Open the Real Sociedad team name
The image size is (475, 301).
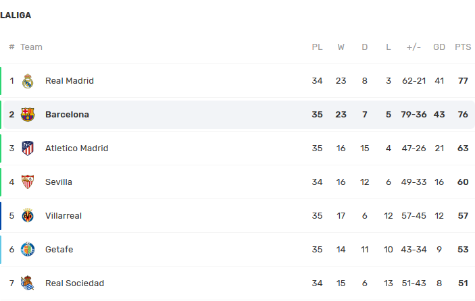click(74, 283)
